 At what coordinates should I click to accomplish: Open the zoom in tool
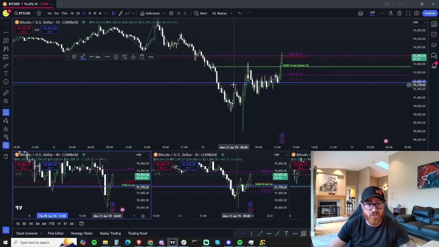click(6, 101)
